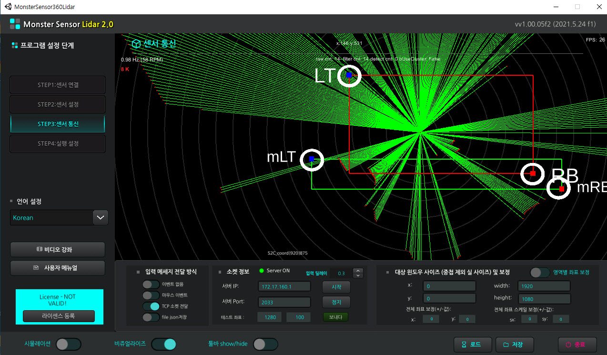Toggle the 툴바 show/hide switch

pos(265,344)
